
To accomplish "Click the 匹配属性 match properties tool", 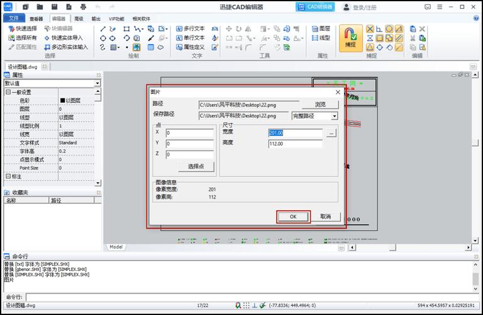I will [x=23, y=47].
